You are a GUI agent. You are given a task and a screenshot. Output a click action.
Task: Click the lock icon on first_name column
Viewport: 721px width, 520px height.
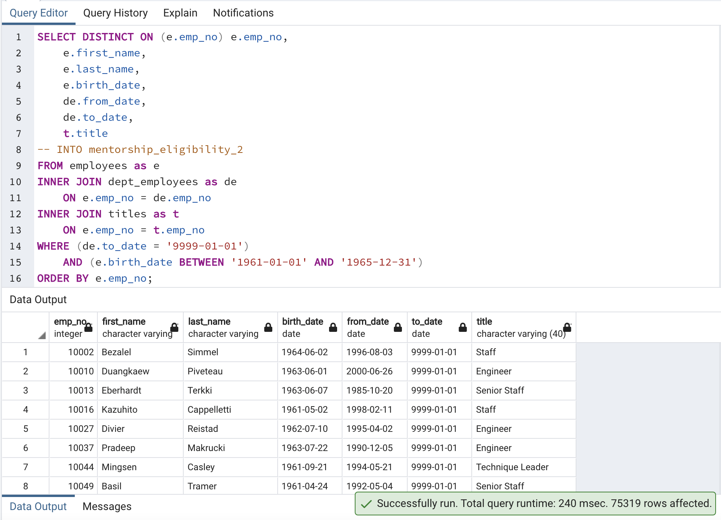174,328
